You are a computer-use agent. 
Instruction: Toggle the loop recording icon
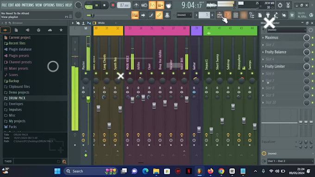169,5
